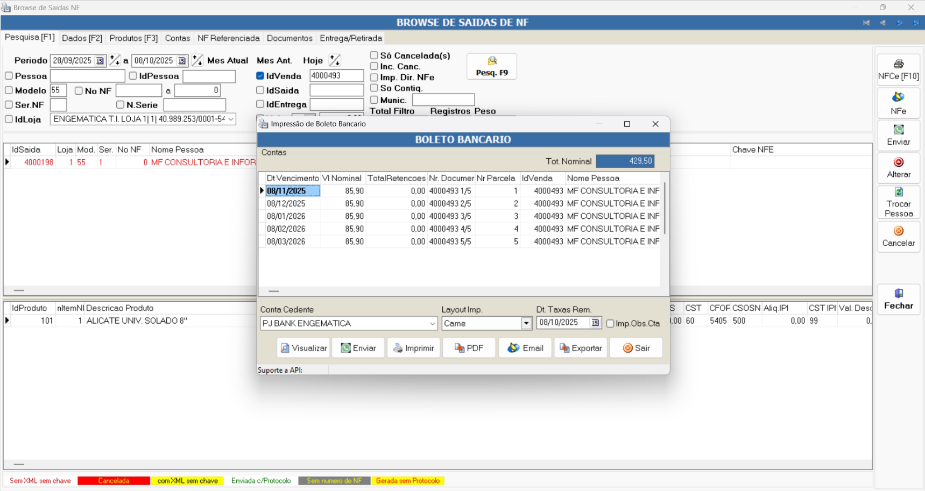Expand the Conta Cedente dropdown
The height and width of the screenshot is (491, 925).
tap(432, 324)
